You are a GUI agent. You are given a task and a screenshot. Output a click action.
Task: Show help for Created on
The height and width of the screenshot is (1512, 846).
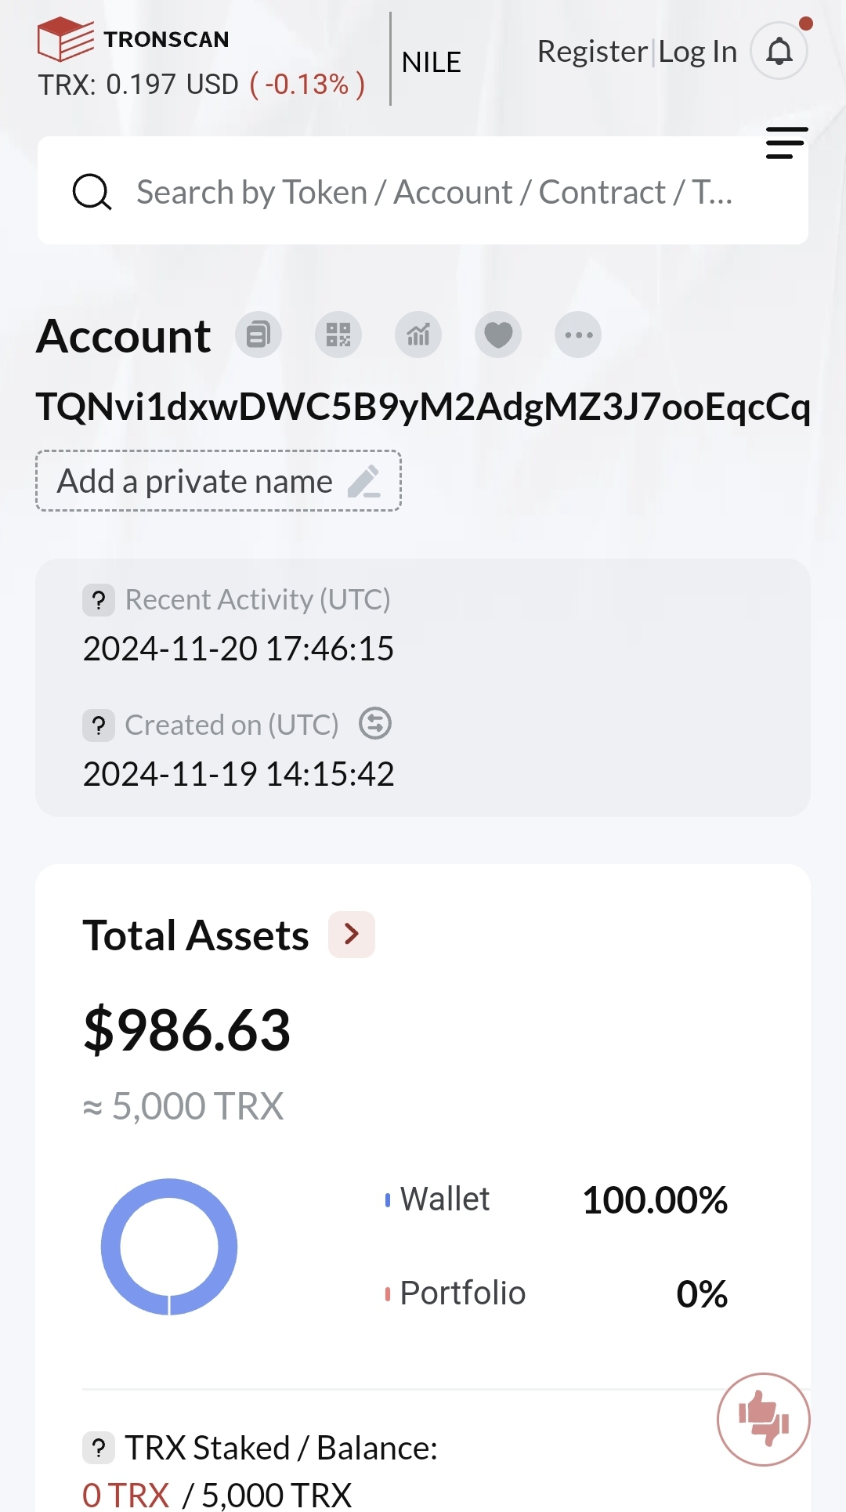[99, 725]
